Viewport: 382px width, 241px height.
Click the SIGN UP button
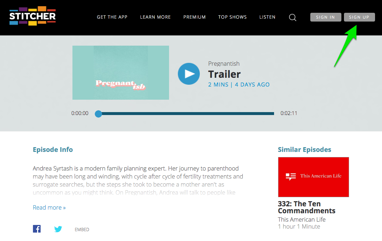point(359,17)
